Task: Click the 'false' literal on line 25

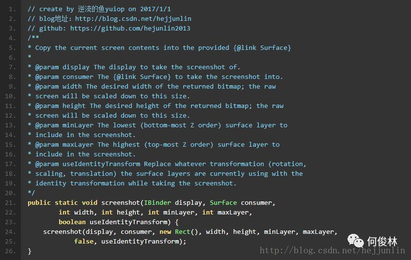Action: [84, 242]
